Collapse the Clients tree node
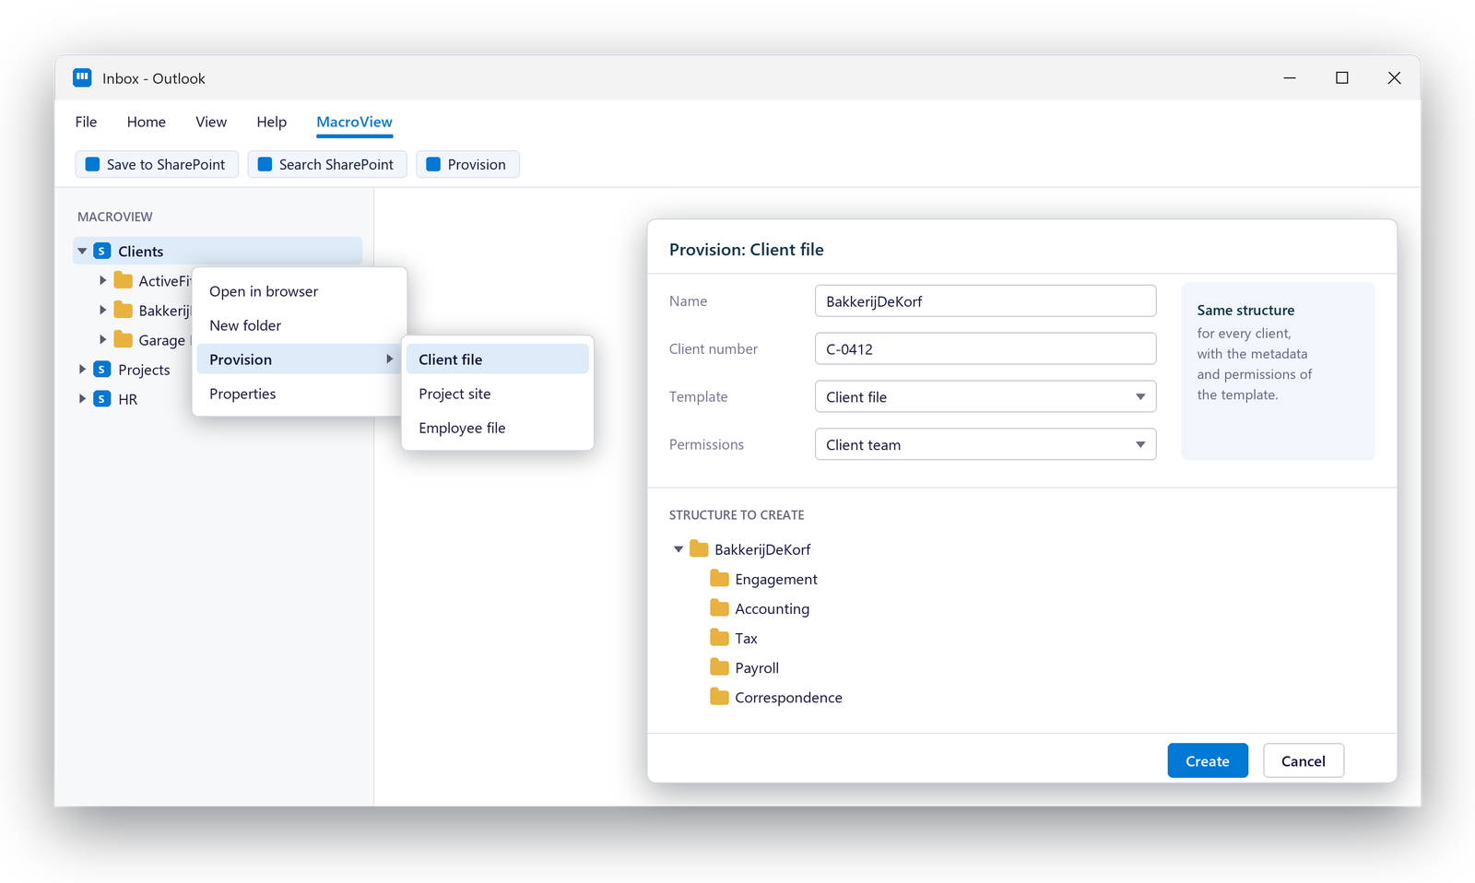Viewport: 1475px width, 883px height. click(x=82, y=251)
